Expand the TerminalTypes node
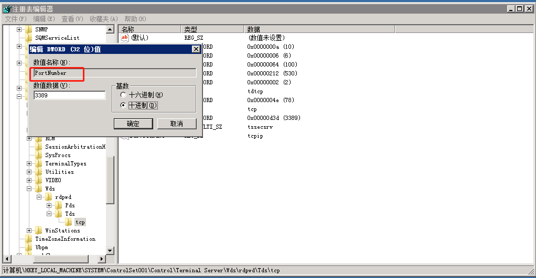The width and height of the screenshot is (536, 278). pyautogui.click(x=29, y=164)
